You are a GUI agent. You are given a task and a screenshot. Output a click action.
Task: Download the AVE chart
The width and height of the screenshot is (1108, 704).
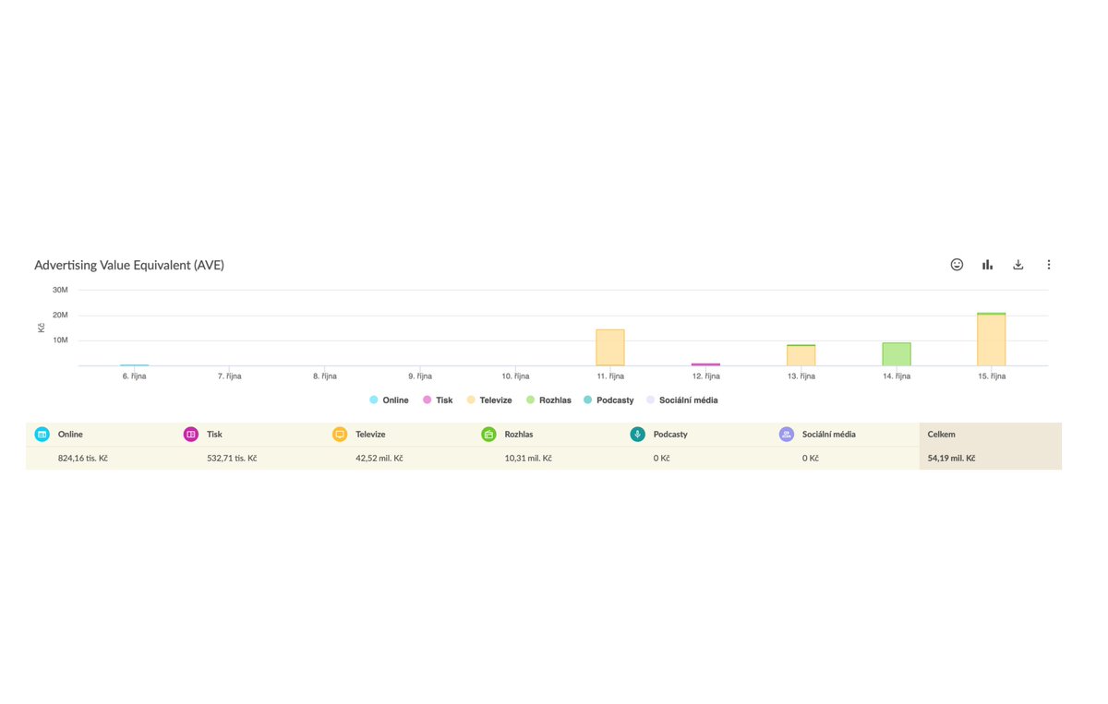[1018, 265]
